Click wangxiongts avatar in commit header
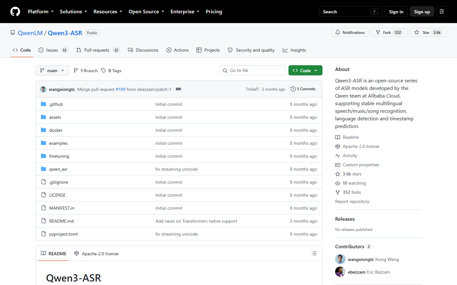The height and width of the screenshot is (285, 457). 43,89
